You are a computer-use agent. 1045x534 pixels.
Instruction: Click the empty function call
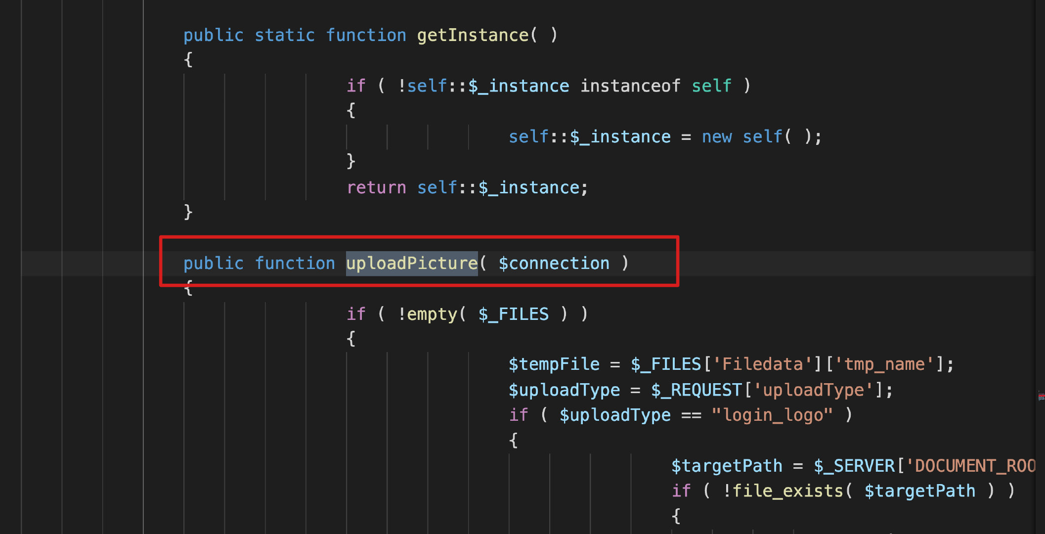point(432,314)
